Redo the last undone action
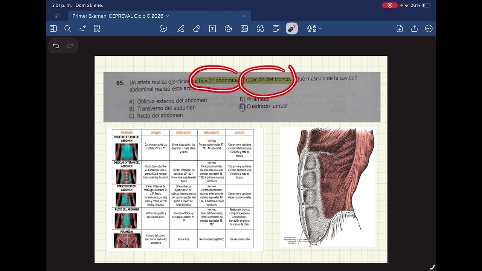Viewport: 482px width, 271px height. [x=70, y=46]
